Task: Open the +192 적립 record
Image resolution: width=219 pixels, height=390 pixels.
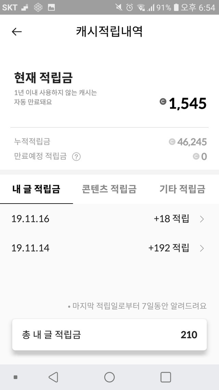Action: [169, 248]
